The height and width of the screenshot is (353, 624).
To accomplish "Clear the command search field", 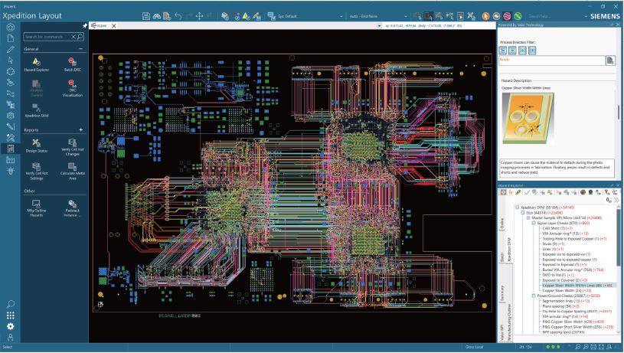I will [74, 37].
